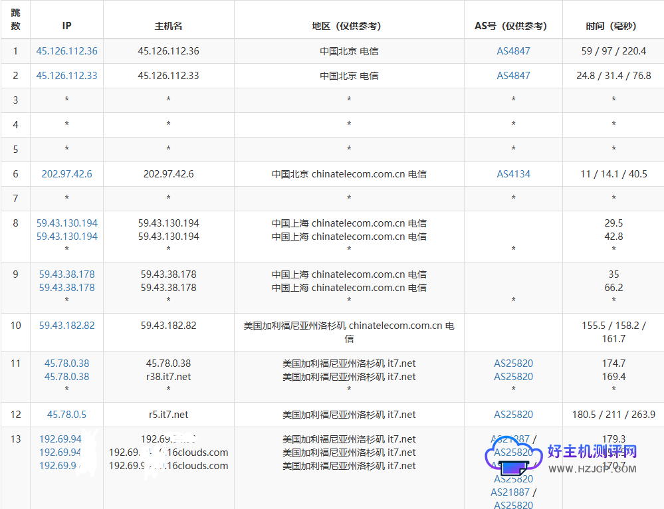The height and width of the screenshot is (509, 664).
Task: Click first AS25820 link in hop 11
Action: click(513, 363)
